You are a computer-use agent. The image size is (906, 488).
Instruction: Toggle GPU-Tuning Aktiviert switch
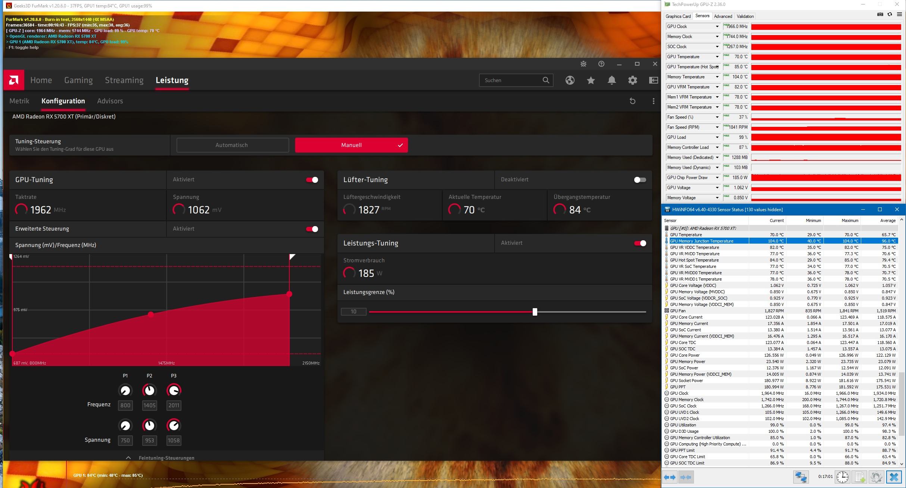coord(312,180)
